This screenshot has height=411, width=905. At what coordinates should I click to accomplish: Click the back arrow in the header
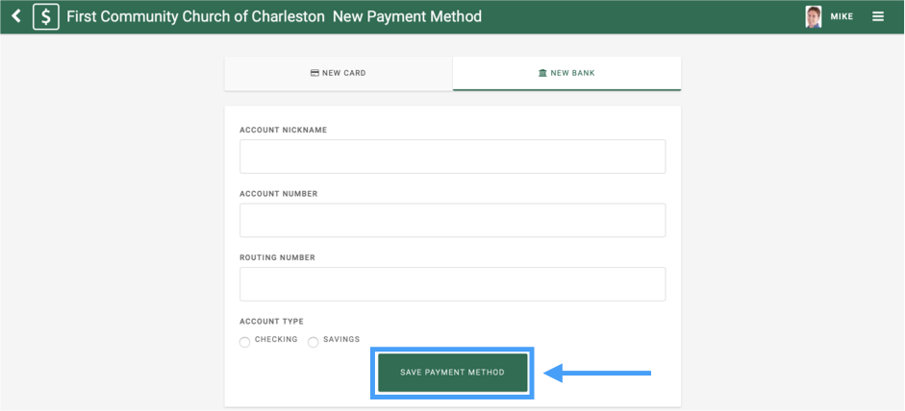point(15,16)
